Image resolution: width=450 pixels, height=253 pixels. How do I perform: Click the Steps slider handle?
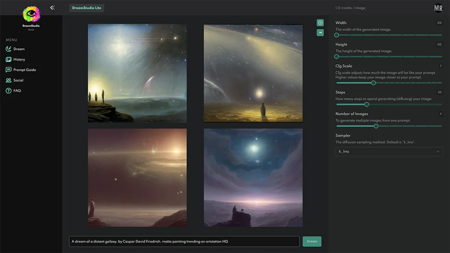pos(366,104)
